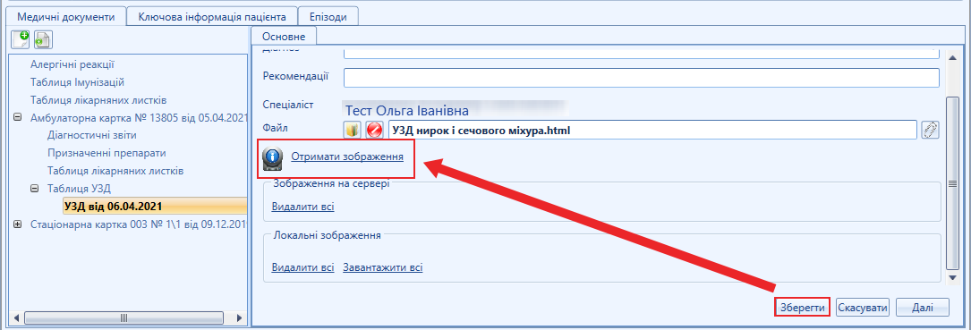Image resolution: width=971 pixels, height=330 pixels.
Task: Click the Завантажити всі link
Action: [383, 267]
